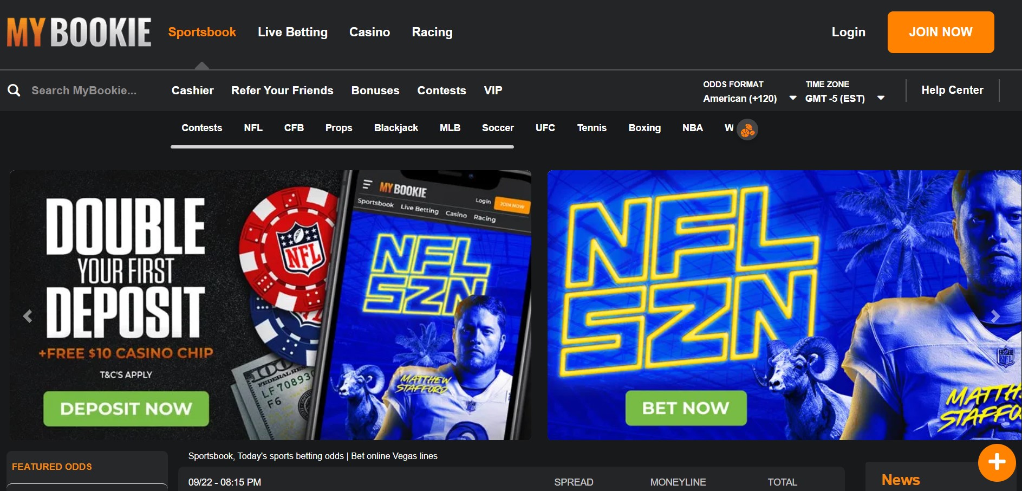Open the orange plus floating button

997,462
